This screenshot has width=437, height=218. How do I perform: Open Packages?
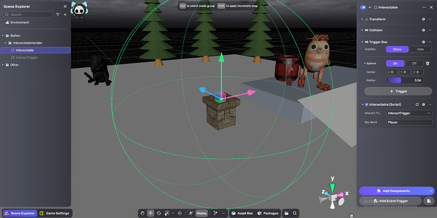pos(268,213)
